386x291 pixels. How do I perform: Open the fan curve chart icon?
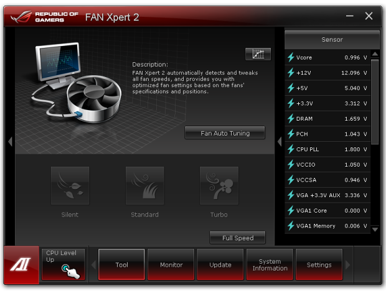258,54
